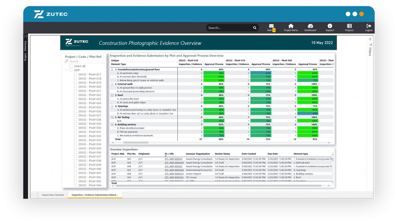Select the Inspection / Evidence Submissions Extended tab
The height and width of the screenshot is (222, 395).
(94, 195)
